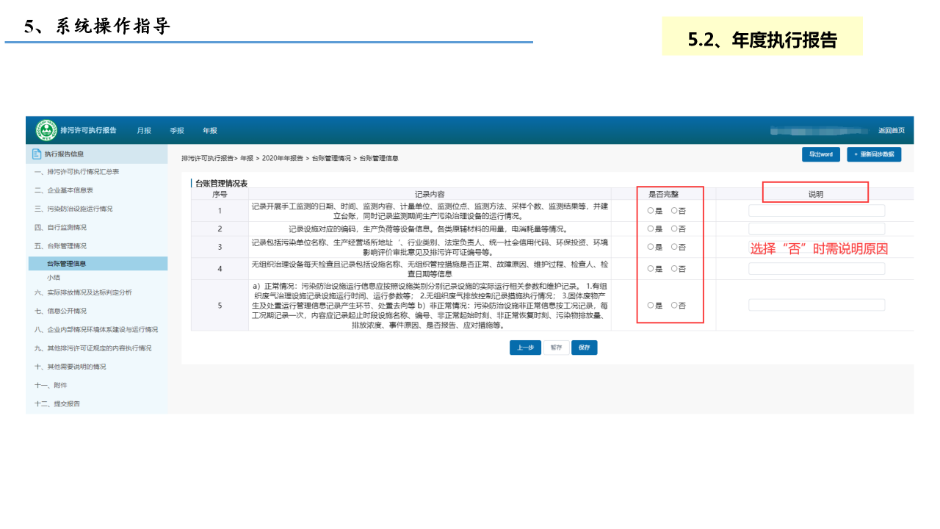Click the 重新同步数据 button
Viewport: 940px width, 529px height.
873,155
